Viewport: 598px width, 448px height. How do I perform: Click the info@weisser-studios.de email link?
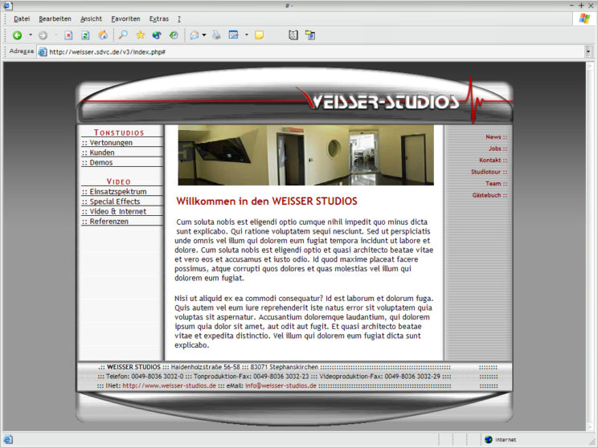(x=281, y=385)
